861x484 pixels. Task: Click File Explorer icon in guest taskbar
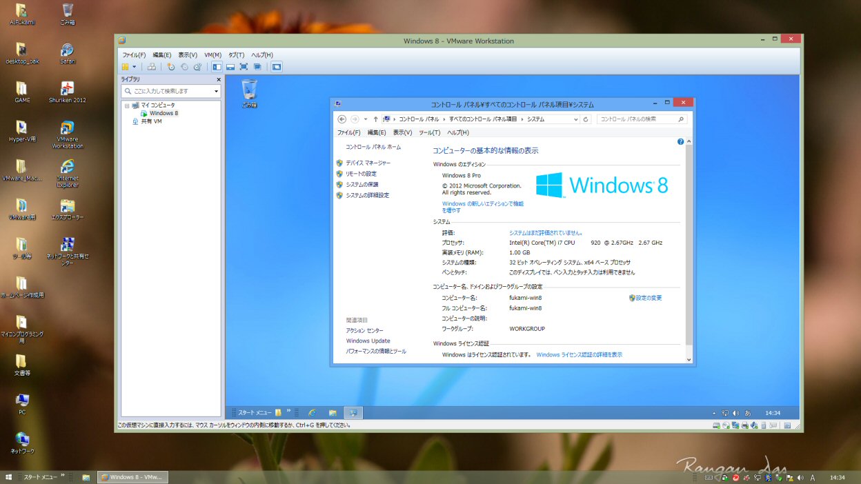333,412
